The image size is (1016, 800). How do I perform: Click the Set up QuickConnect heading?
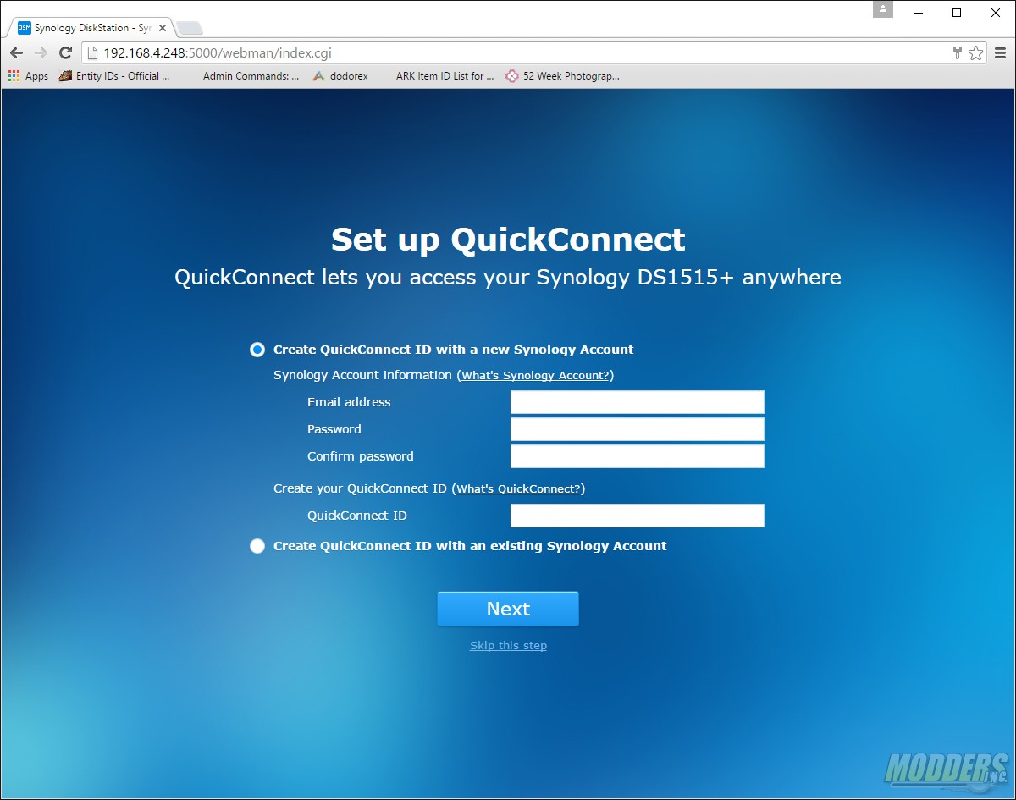click(508, 240)
